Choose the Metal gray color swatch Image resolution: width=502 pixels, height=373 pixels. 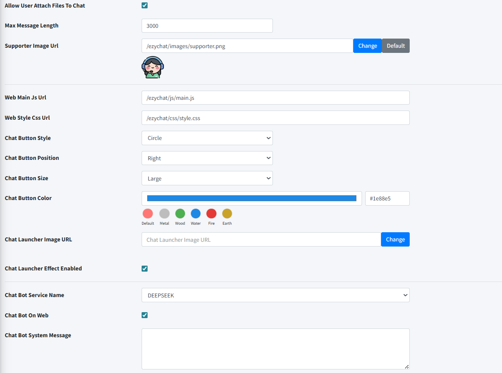click(164, 214)
